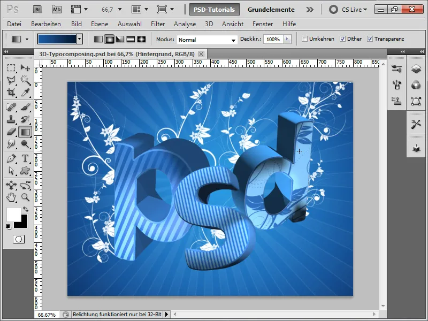Image resolution: width=428 pixels, height=321 pixels.
Task: Open status bar info options arrow
Action: point(166,315)
